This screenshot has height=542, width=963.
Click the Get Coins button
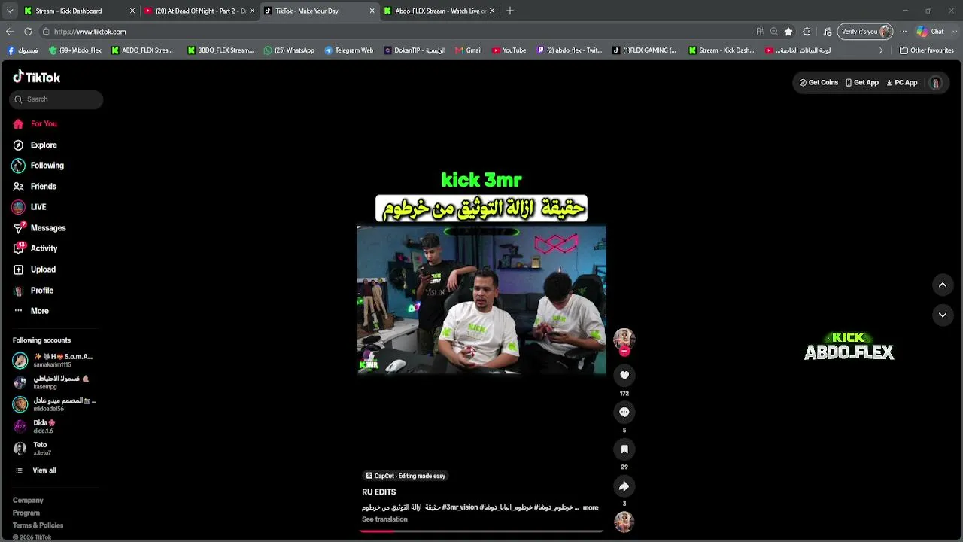pos(819,83)
